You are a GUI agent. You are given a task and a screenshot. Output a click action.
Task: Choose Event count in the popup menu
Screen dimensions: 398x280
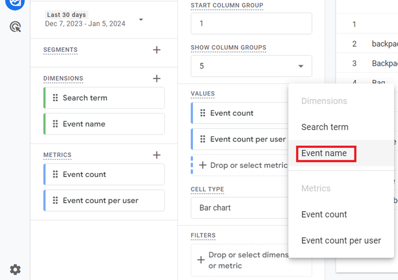[x=341, y=214]
